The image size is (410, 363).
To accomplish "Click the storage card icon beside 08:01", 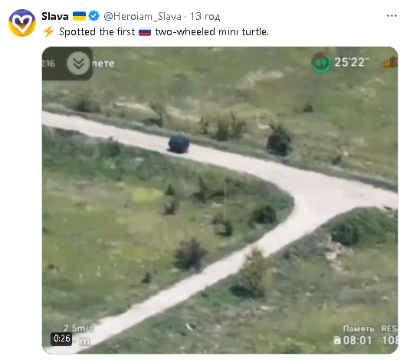I will click(x=337, y=340).
